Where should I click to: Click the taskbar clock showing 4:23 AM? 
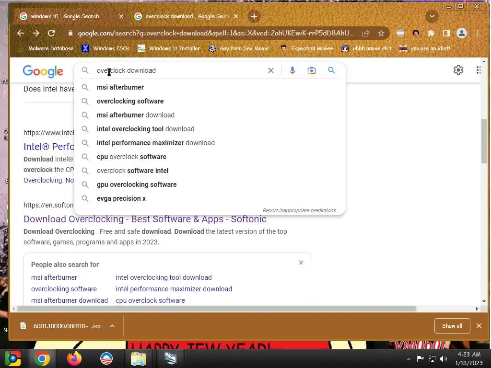(x=469, y=358)
